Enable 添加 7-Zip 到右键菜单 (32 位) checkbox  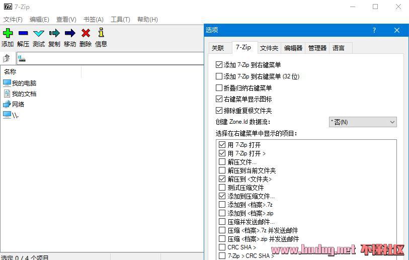[219, 76]
